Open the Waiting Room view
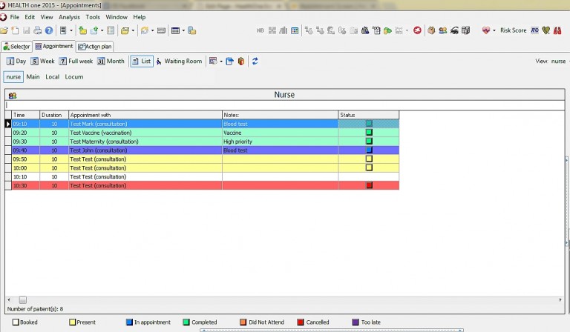 [x=179, y=62]
